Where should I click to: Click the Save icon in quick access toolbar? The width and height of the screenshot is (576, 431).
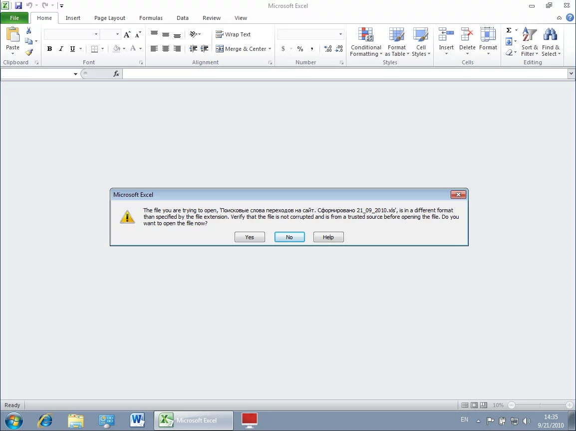18,5
